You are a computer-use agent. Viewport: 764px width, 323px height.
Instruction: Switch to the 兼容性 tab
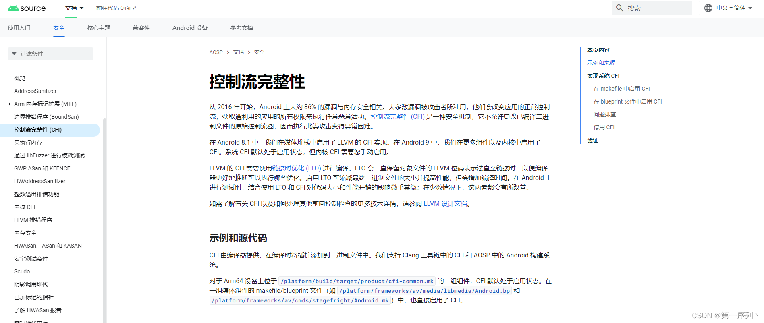pos(141,28)
